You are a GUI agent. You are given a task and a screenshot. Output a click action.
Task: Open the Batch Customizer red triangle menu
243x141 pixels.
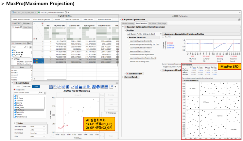pyautogui.click(x=125, y=27)
